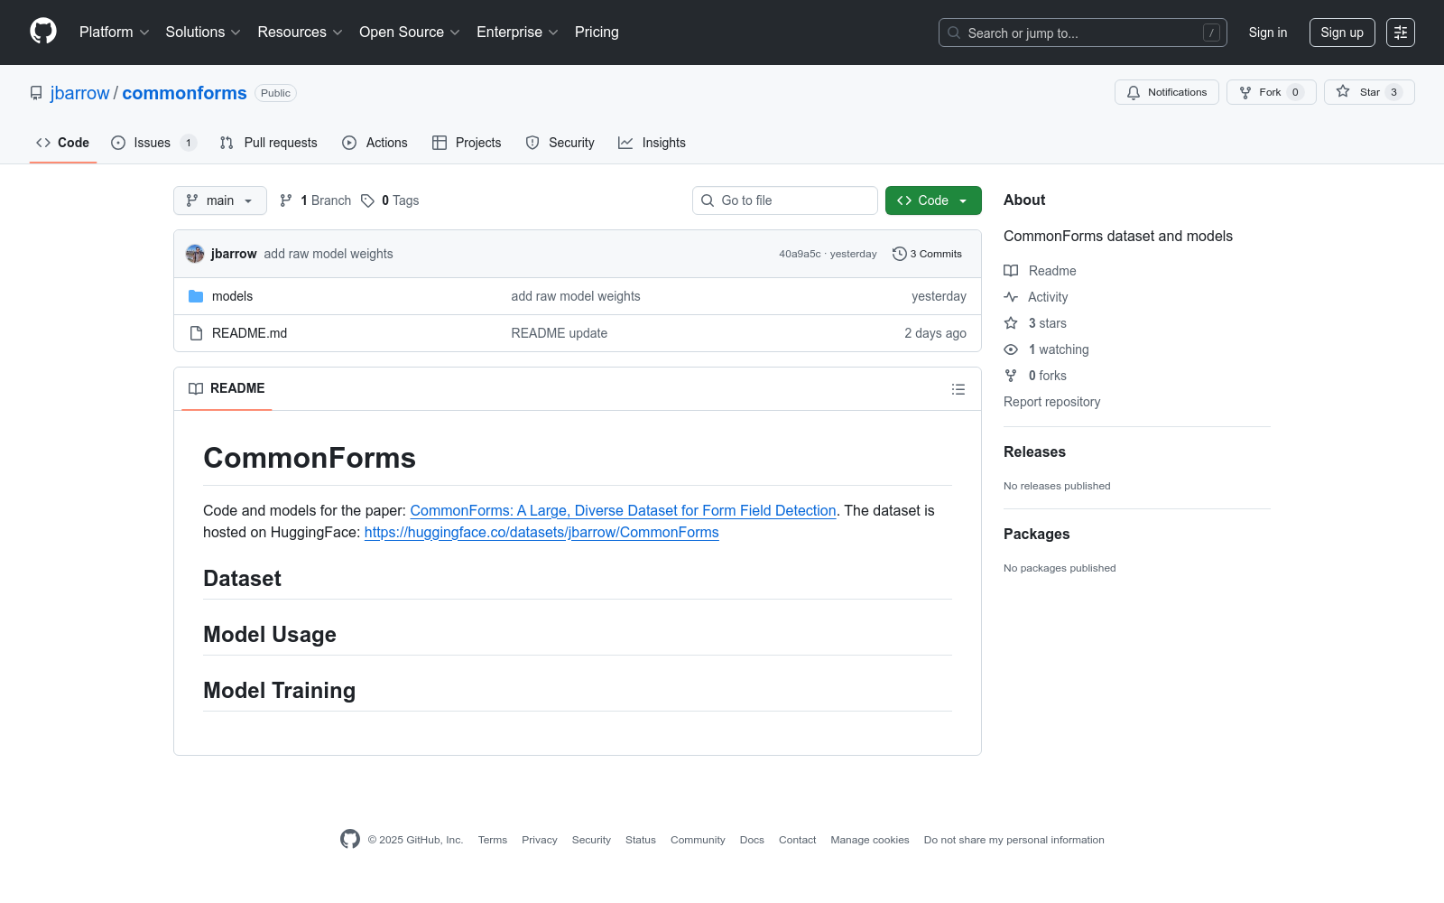Screen dimensions: 1444x903
Task: Open the README.md file
Action: pos(249,333)
